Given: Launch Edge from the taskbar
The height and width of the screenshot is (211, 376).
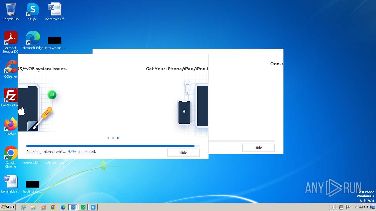Looking at the screenshot, I should pos(63,207).
